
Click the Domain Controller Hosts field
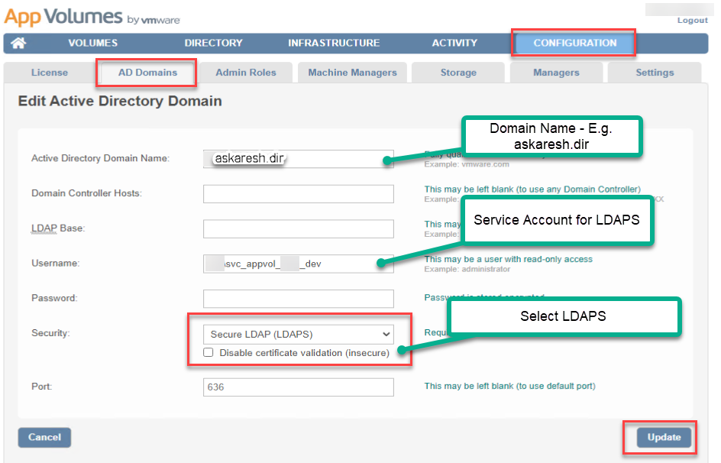click(298, 194)
